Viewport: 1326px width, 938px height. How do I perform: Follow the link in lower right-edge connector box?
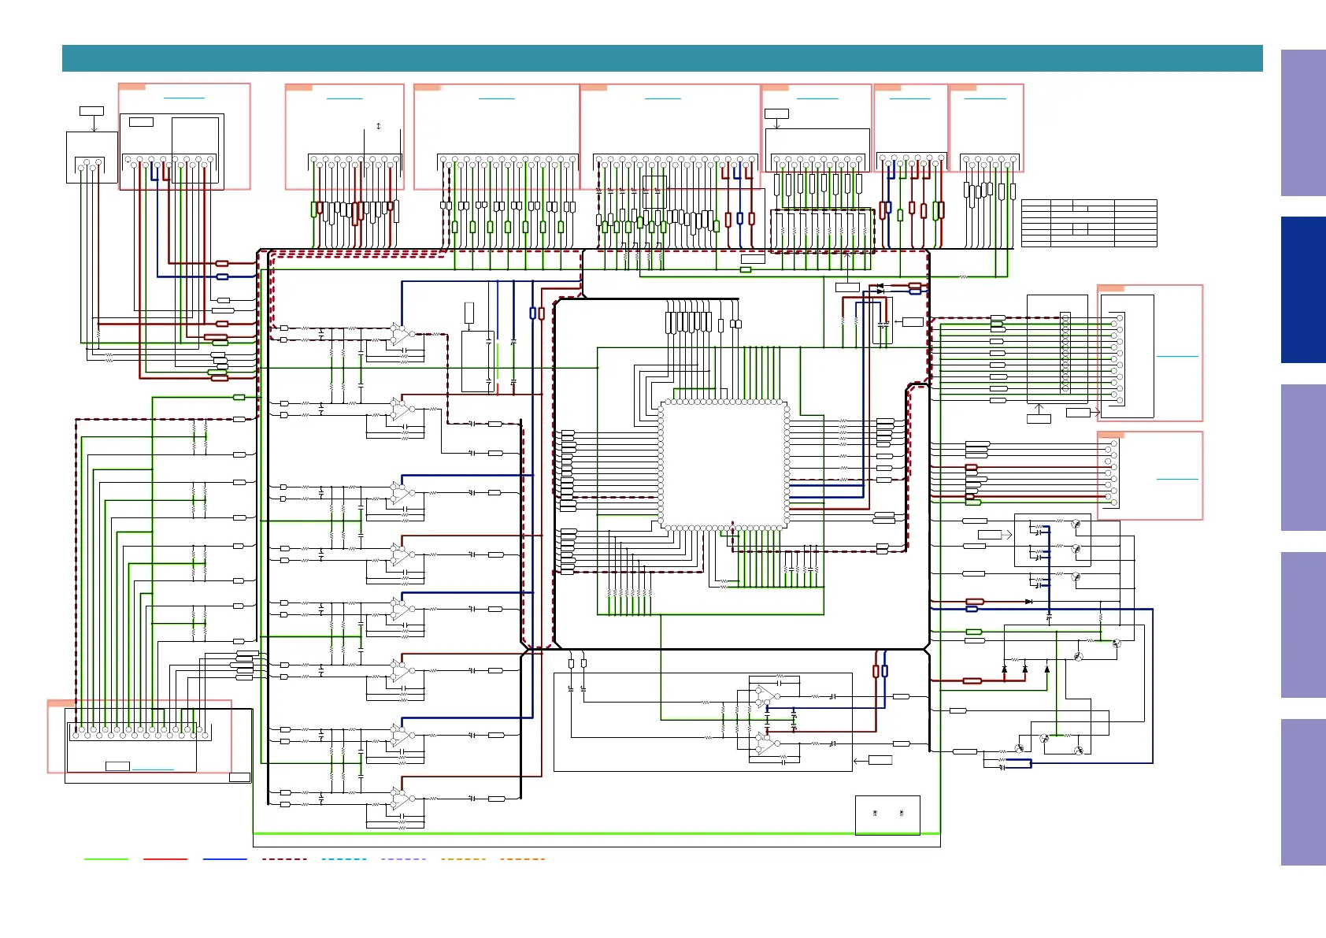click(1176, 479)
